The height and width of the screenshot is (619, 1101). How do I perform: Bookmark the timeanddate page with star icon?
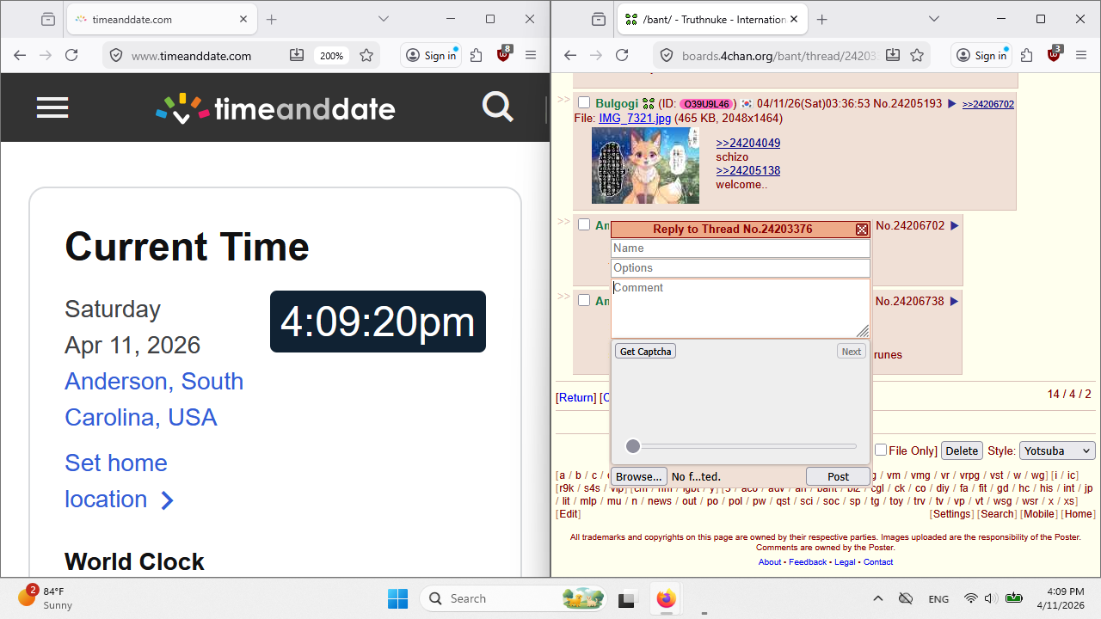click(366, 55)
